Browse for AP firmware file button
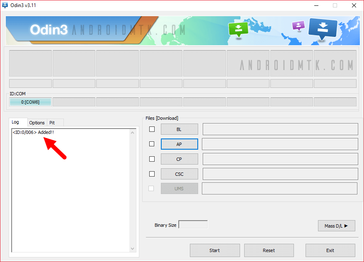 click(179, 144)
